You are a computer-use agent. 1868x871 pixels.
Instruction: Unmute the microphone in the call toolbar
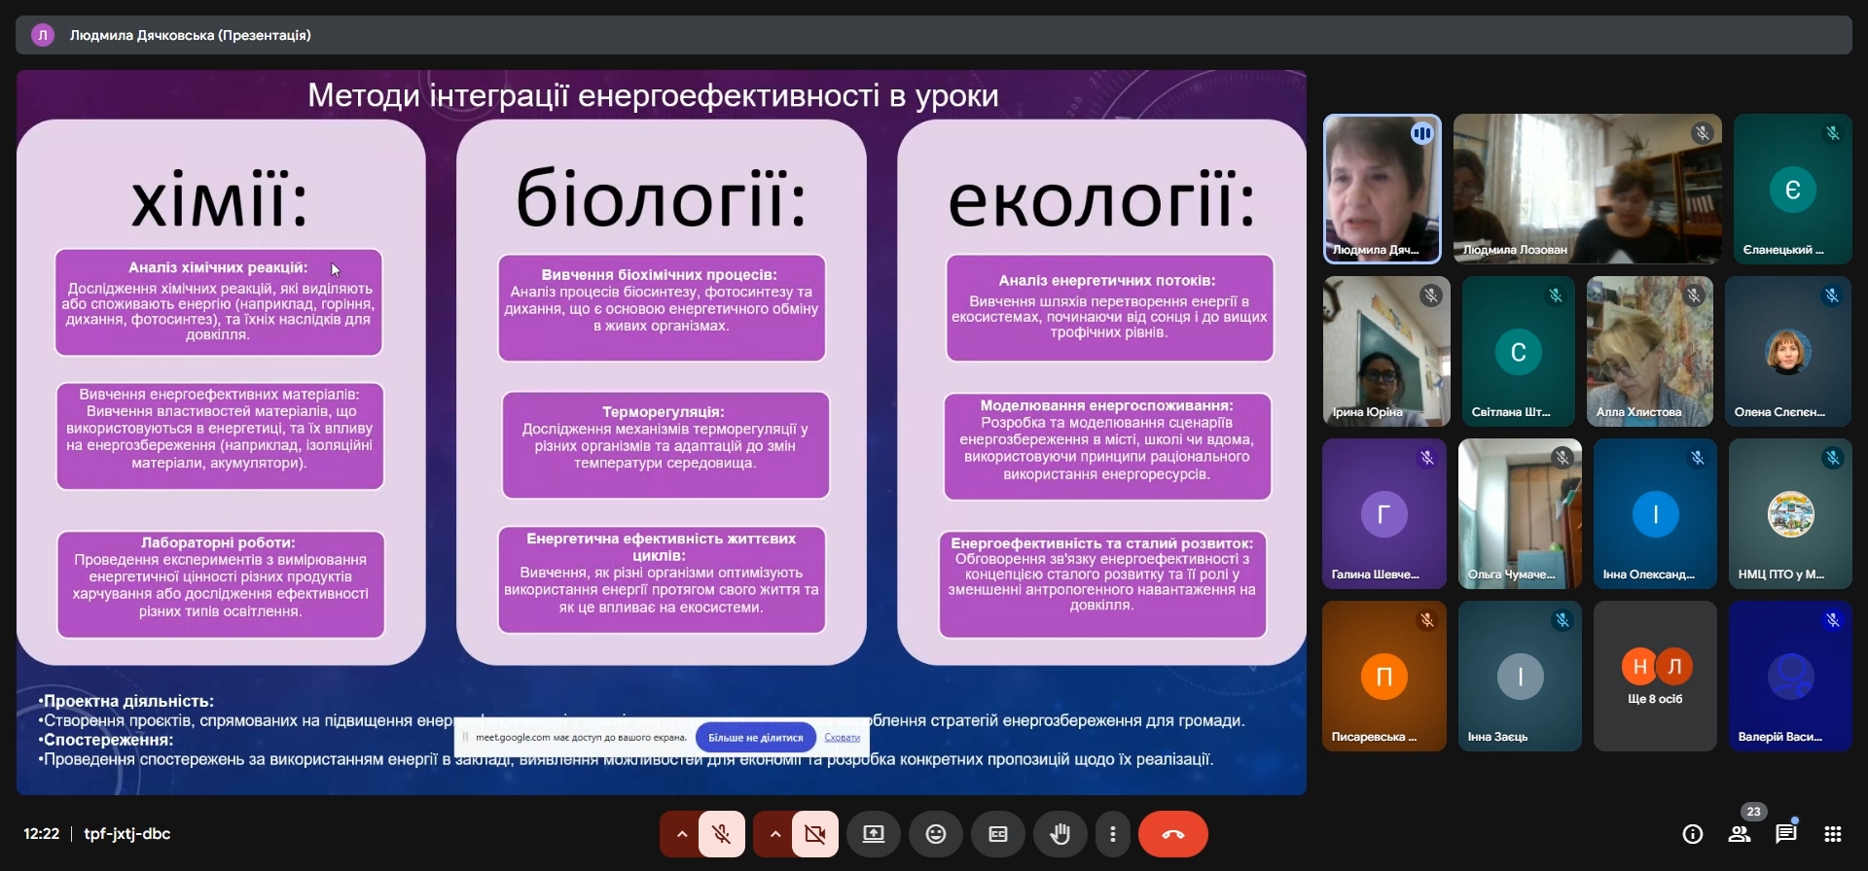pos(721,834)
